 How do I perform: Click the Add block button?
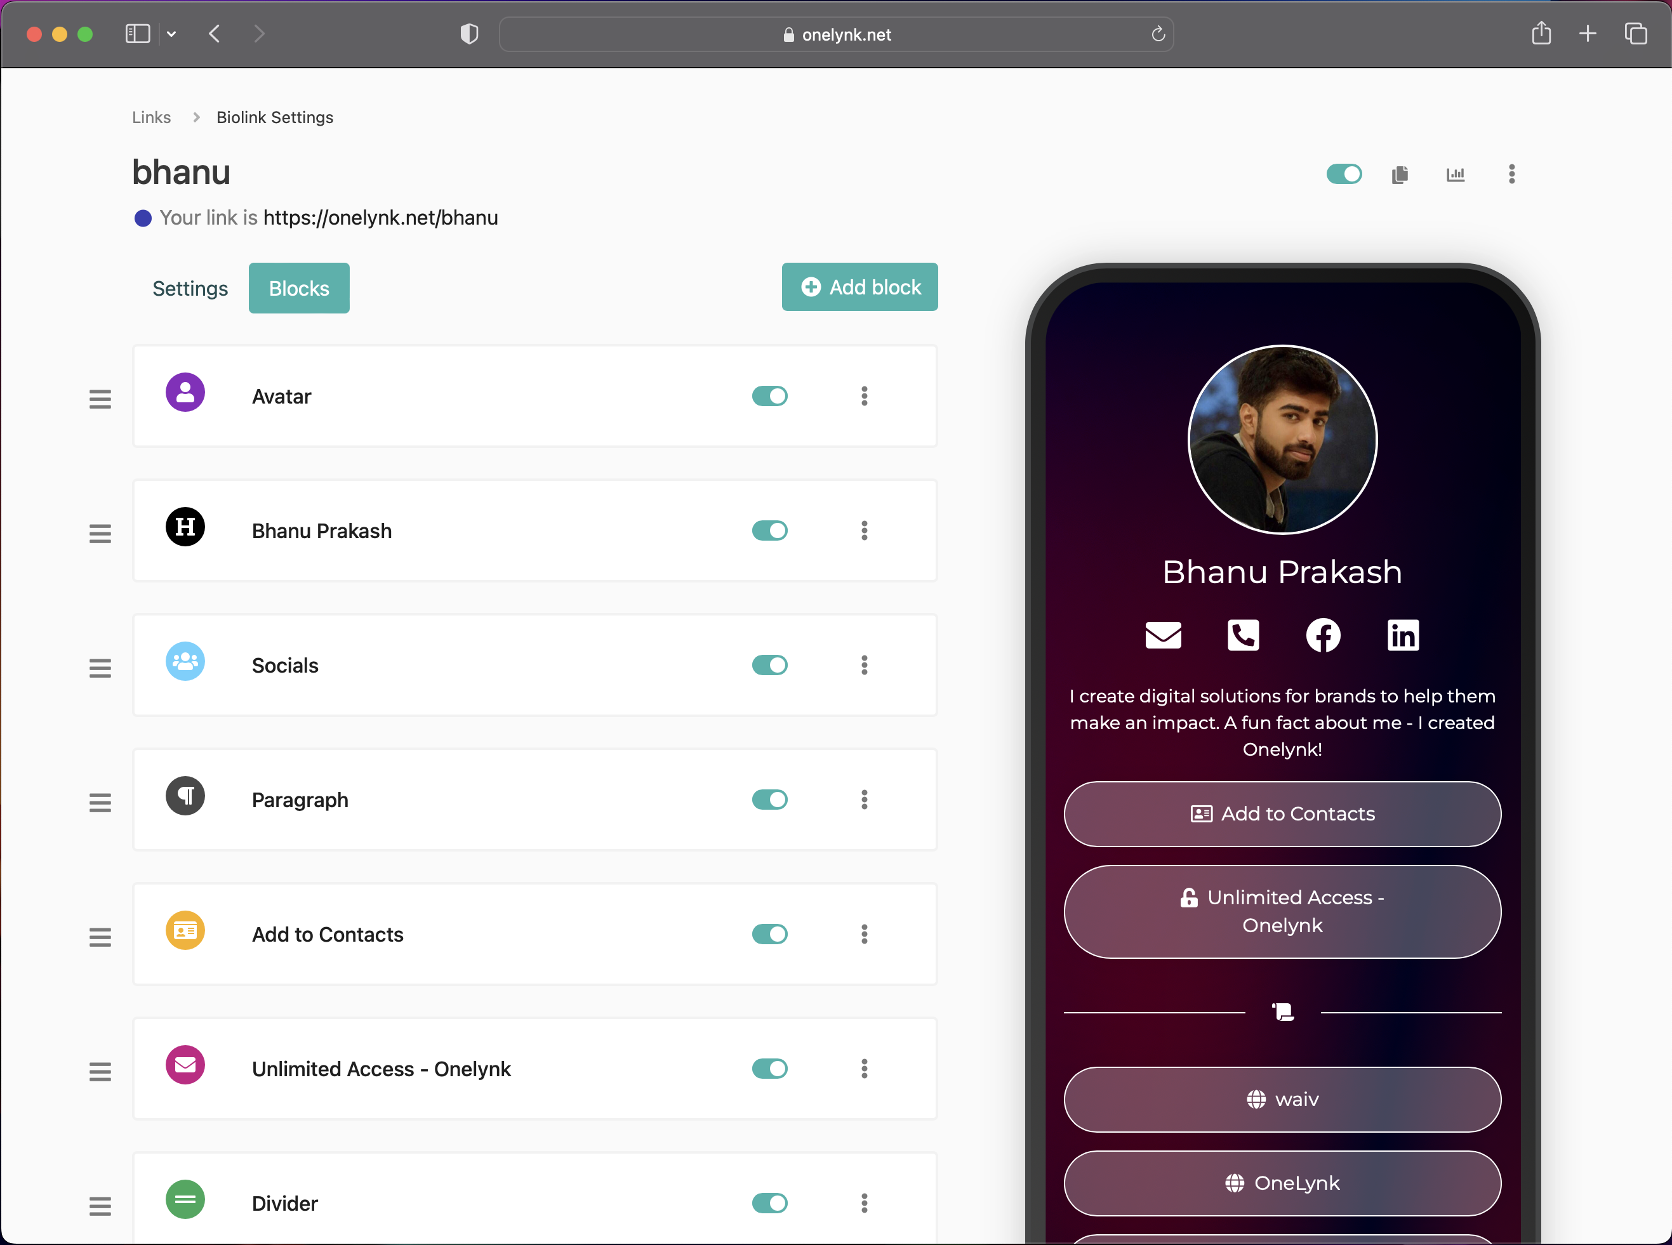(860, 287)
